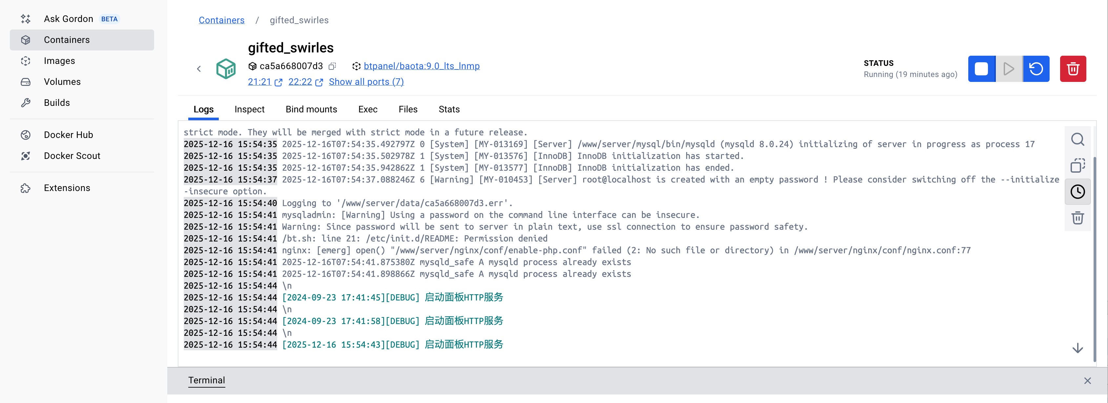Restart the gifted_swirles container
The width and height of the screenshot is (1108, 403).
(x=1036, y=69)
